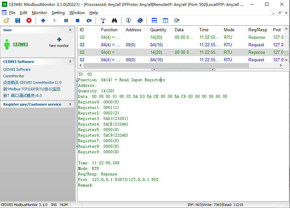
Task: Click the IRP/Write/Read status bar entry
Action: pyautogui.click(x=215, y=205)
